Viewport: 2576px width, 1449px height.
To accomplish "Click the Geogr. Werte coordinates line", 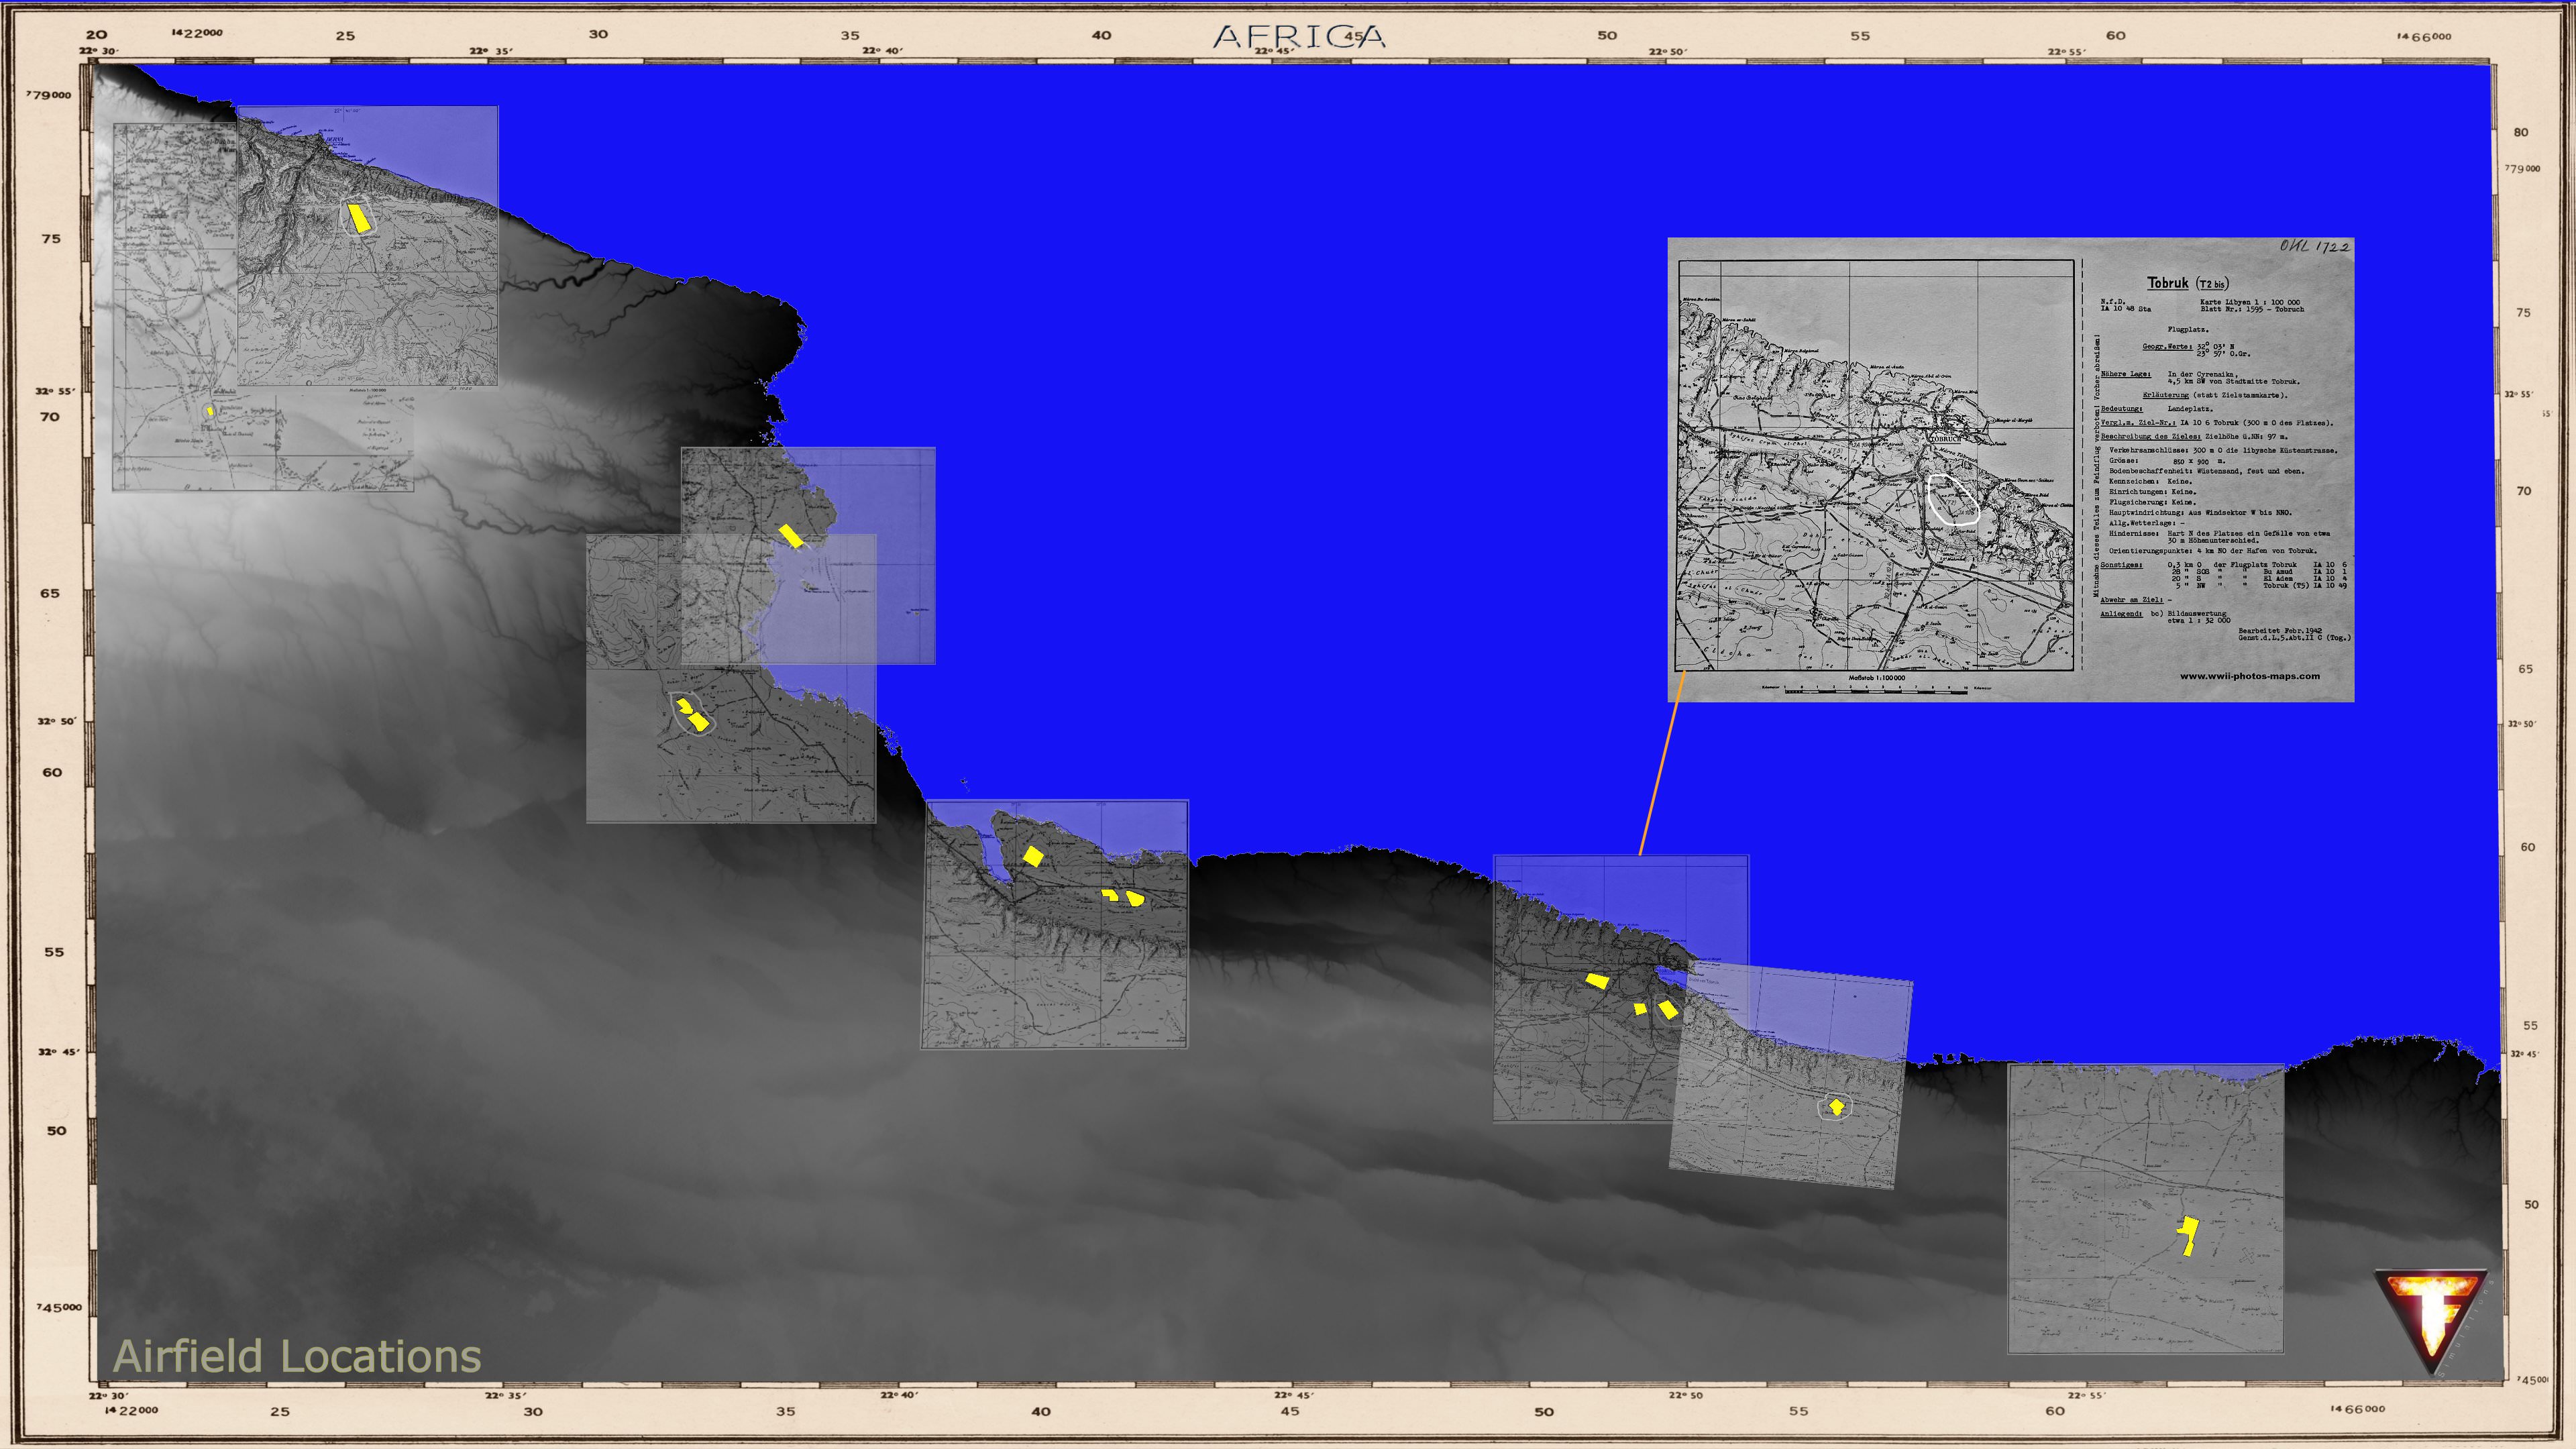I will coord(2197,350).
